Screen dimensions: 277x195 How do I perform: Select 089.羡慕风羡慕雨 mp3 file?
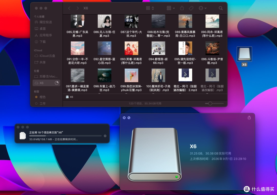pos(185,26)
